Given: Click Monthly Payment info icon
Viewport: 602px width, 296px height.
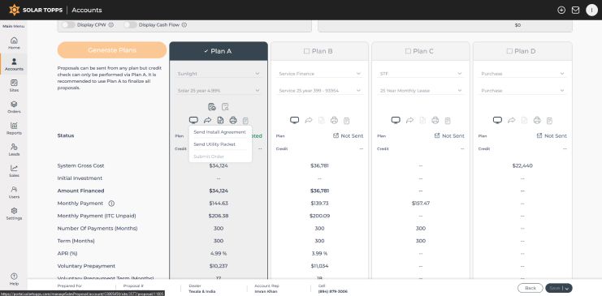Looking at the screenshot, I should point(111,204).
